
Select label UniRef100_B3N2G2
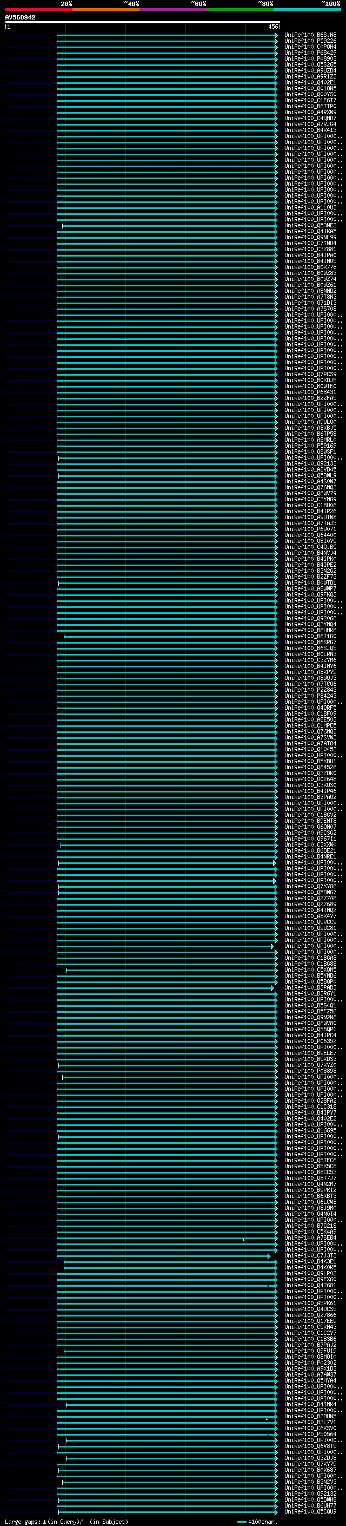pyautogui.click(x=310, y=571)
